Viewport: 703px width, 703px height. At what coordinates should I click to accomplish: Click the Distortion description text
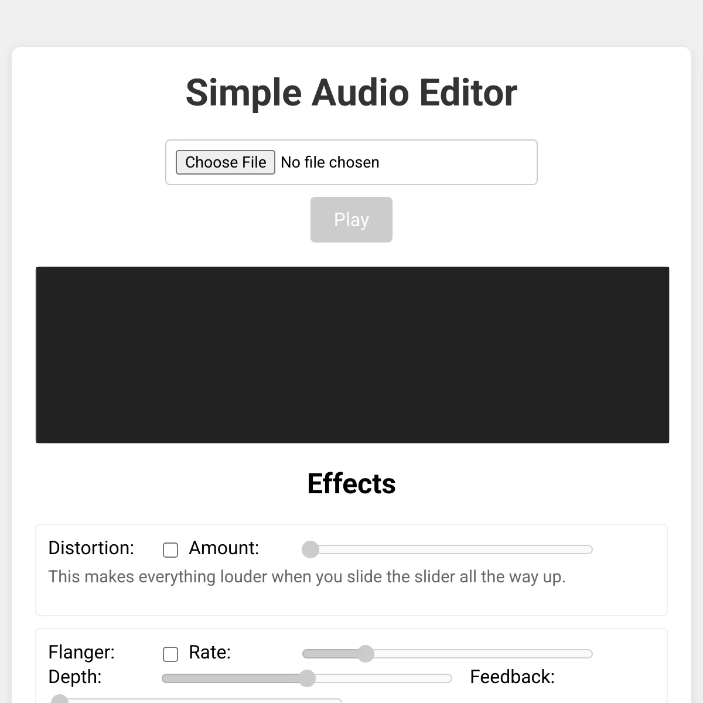tap(306, 576)
